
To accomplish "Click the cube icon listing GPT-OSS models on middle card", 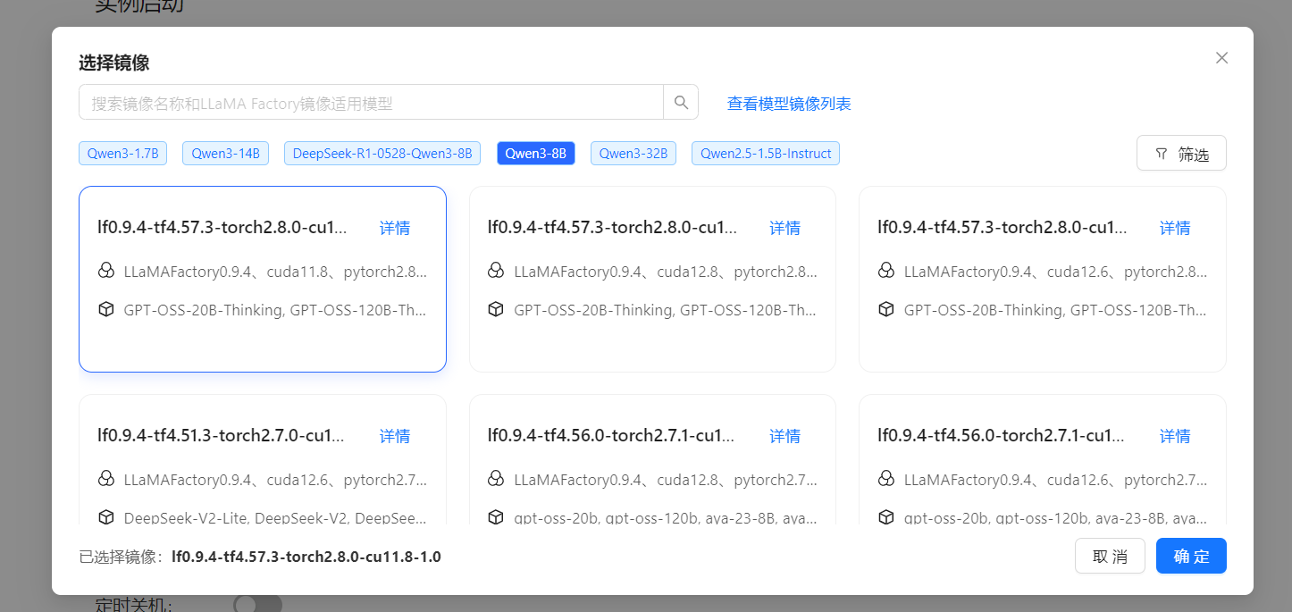I will click(496, 309).
